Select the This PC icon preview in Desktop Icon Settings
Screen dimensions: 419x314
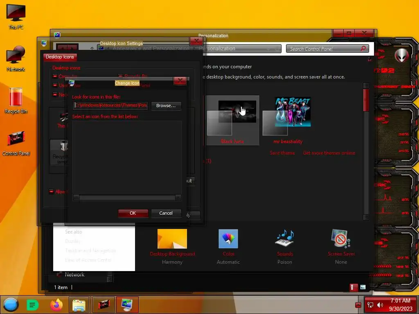[63, 120]
